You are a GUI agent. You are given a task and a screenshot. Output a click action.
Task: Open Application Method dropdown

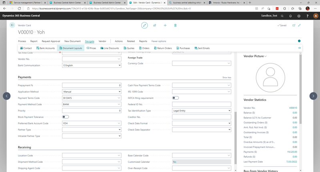pyautogui.click(x=92, y=92)
